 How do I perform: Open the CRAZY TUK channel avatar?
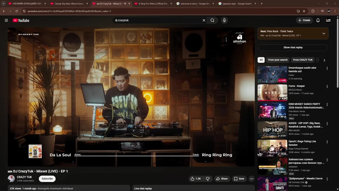pyautogui.click(x=11, y=179)
